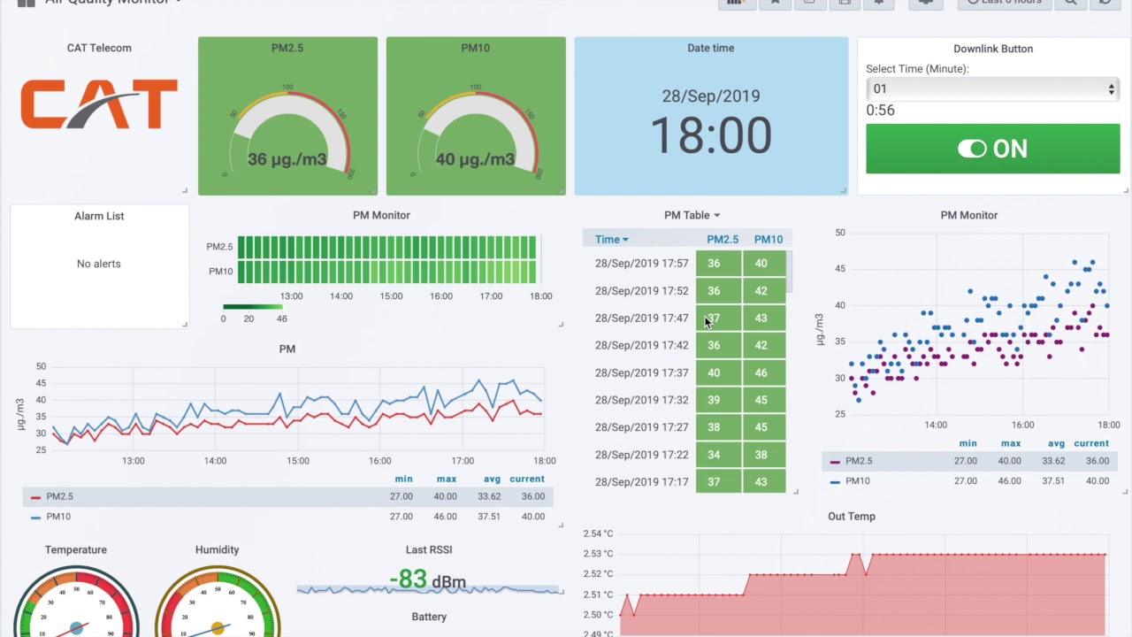
Task: Open the Alarm List panel title
Action: pos(99,216)
